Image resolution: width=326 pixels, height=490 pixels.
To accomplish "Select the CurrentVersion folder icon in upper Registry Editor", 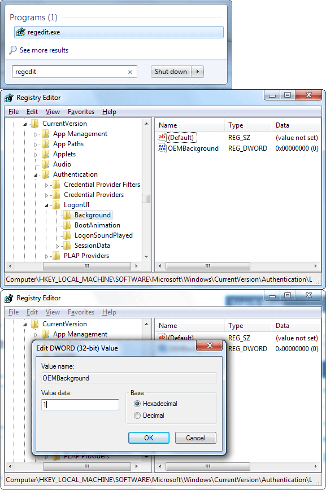I will (35, 124).
